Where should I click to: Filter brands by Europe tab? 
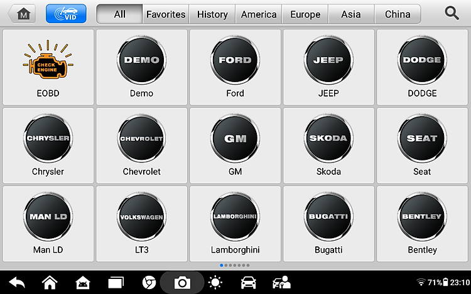click(x=305, y=14)
